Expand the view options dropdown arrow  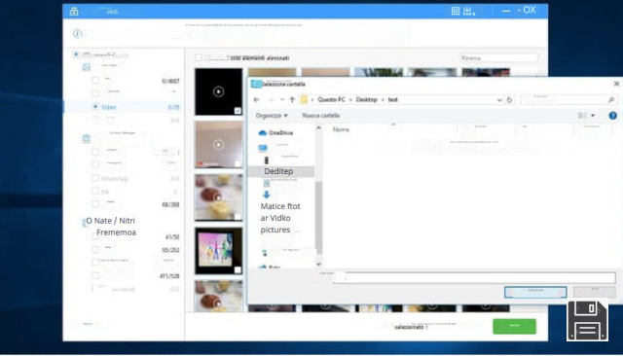click(593, 116)
